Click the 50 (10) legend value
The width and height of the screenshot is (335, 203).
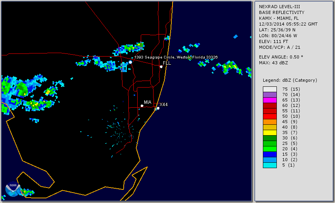[x=291, y=116]
